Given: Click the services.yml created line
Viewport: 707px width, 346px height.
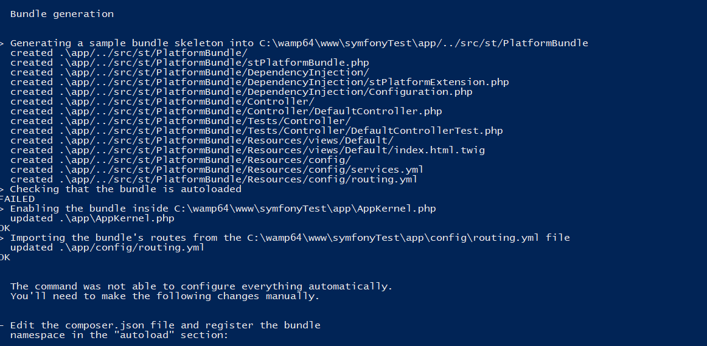Looking at the screenshot, I should 217,170.
